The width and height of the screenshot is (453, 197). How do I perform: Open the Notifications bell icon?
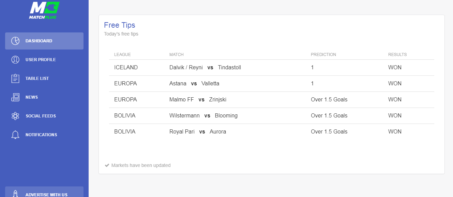(15, 135)
